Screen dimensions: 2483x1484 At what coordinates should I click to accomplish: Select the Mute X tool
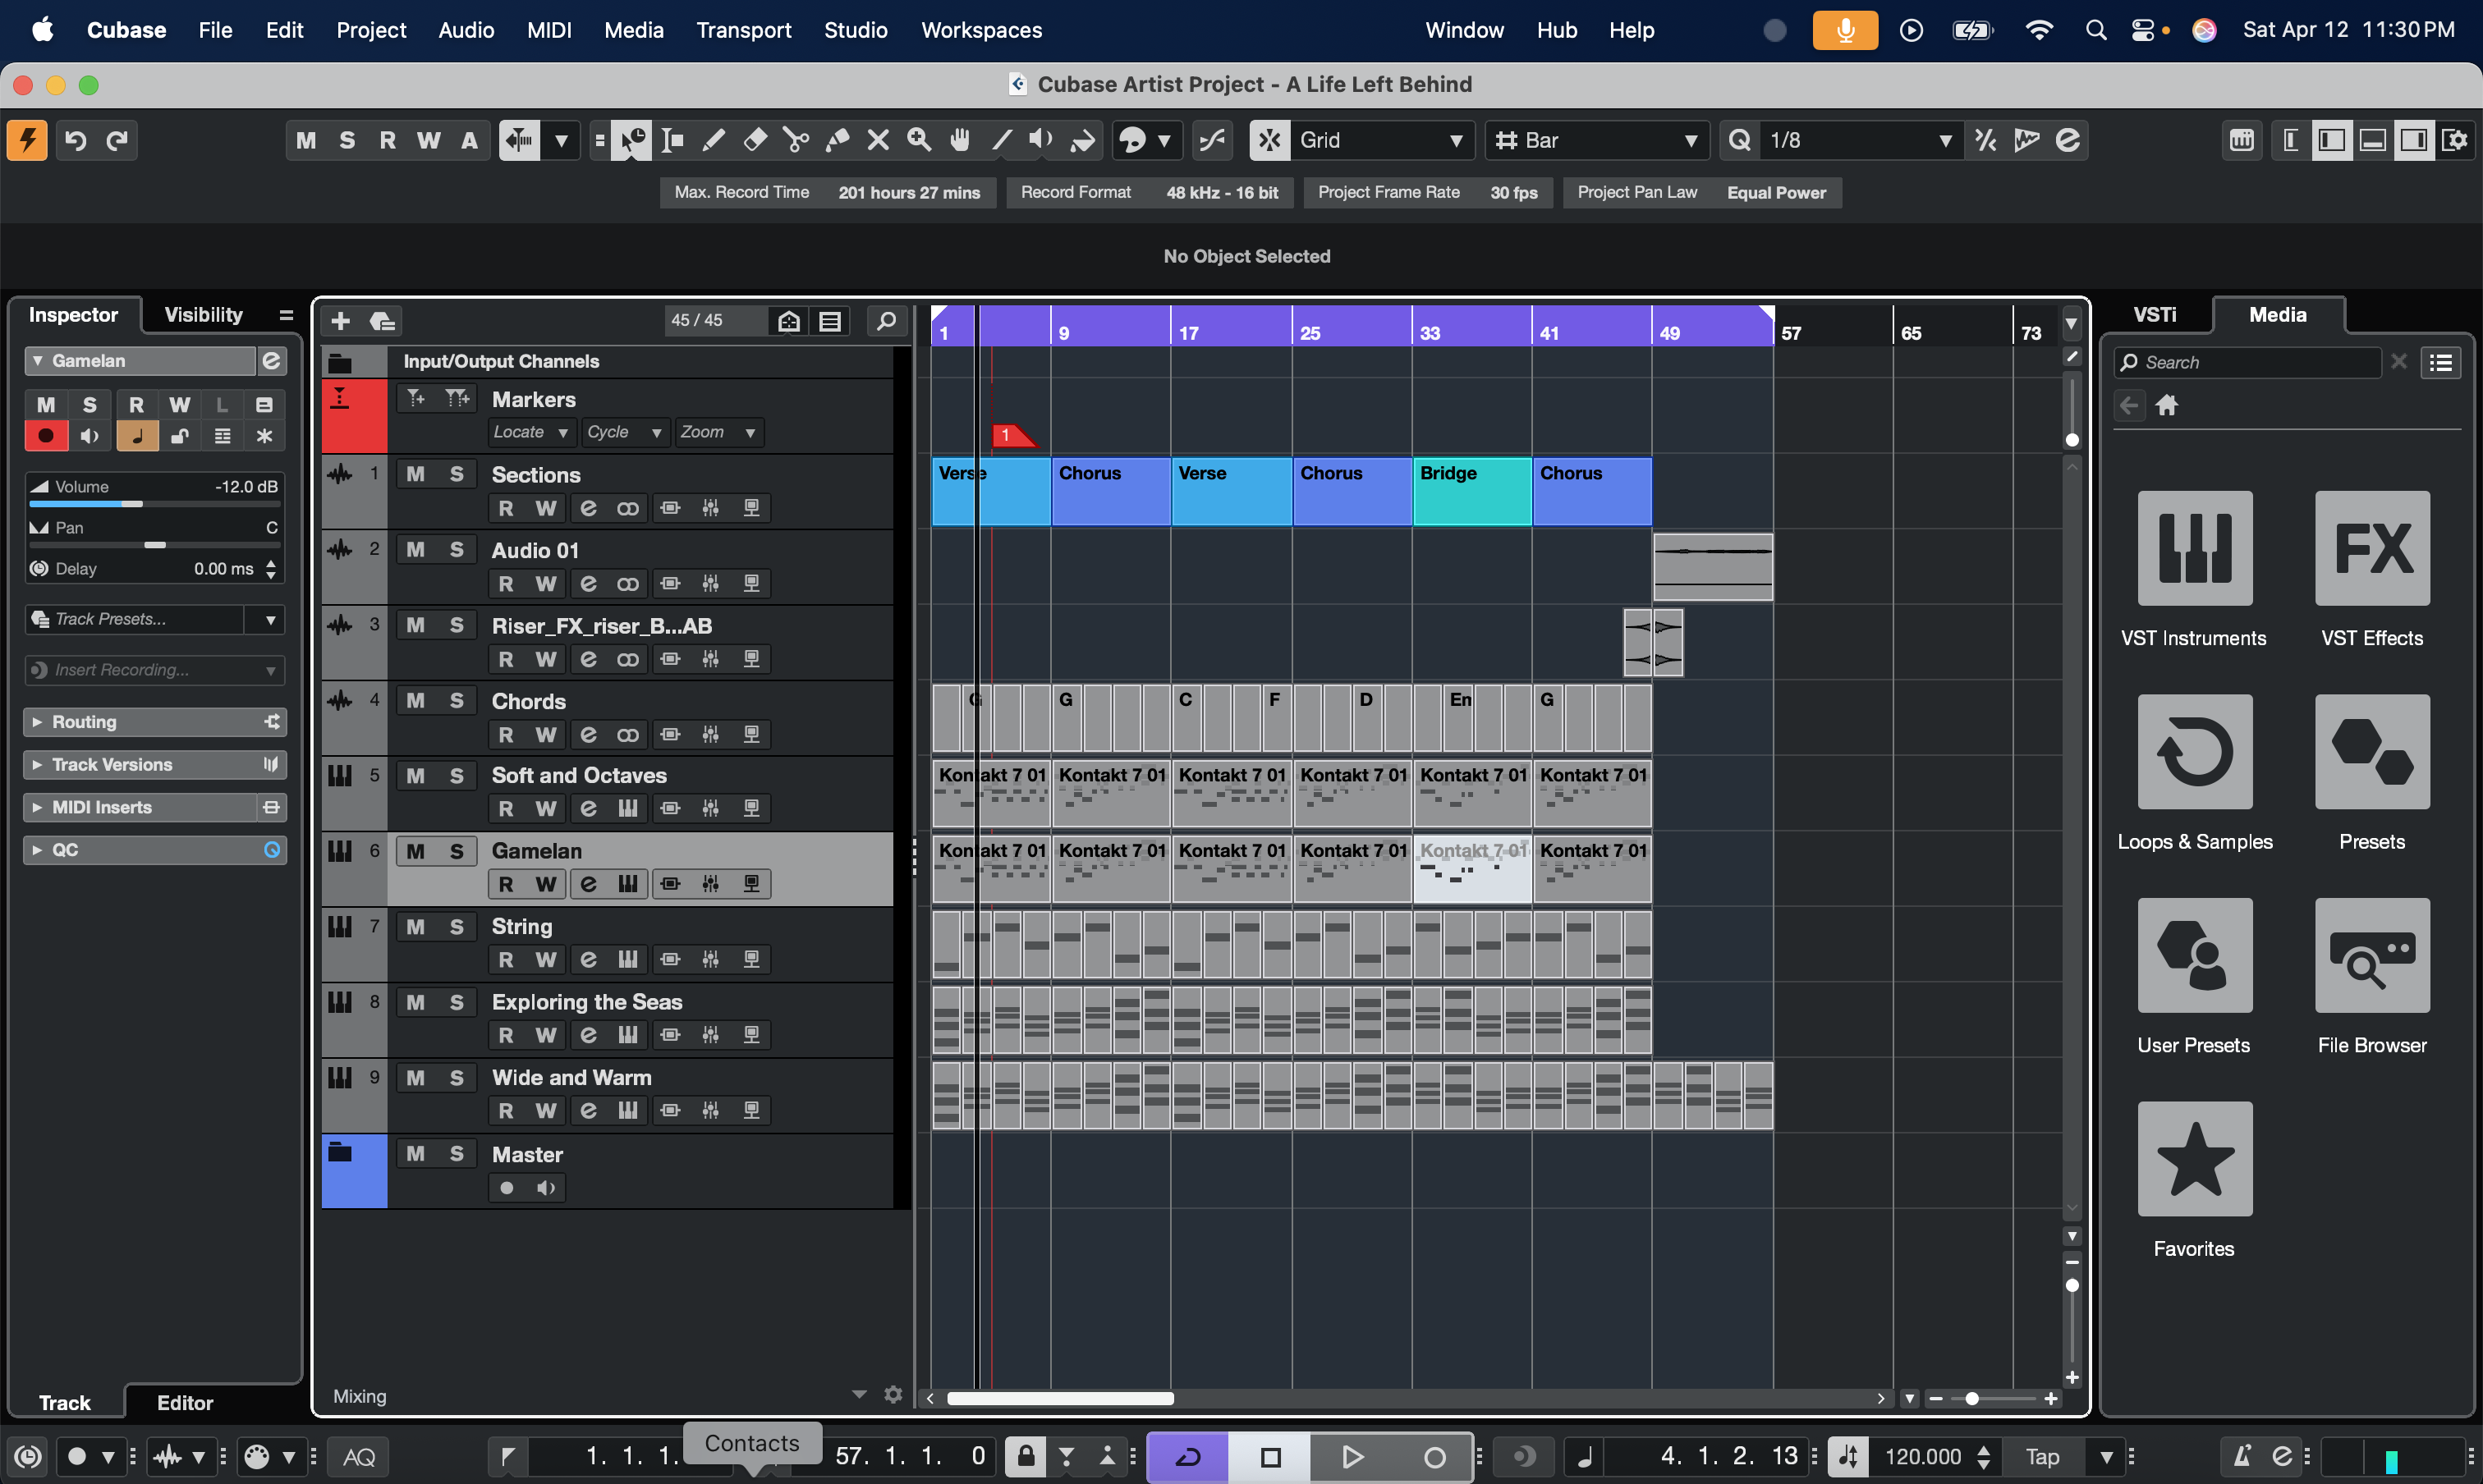(879, 140)
